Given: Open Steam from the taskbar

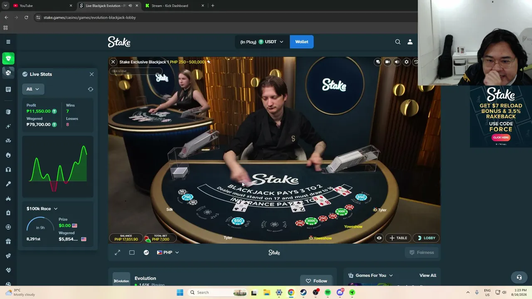Looking at the screenshot, I should [x=303, y=292].
